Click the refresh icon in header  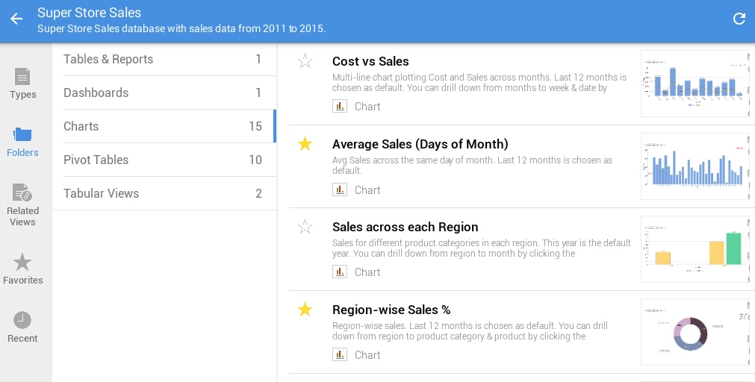(739, 19)
